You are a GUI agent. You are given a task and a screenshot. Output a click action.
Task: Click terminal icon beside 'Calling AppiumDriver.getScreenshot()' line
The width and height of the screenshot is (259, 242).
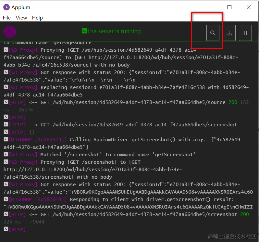[x=6, y=139]
